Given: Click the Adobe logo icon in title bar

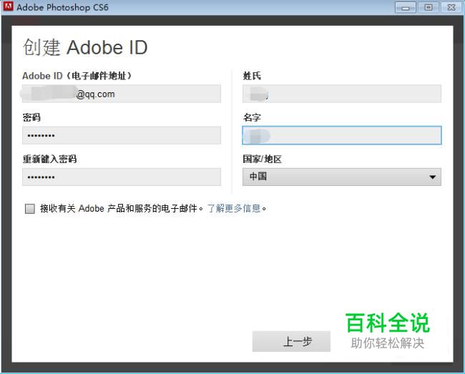Looking at the screenshot, I should pyautogui.click(x=8, y=6).
